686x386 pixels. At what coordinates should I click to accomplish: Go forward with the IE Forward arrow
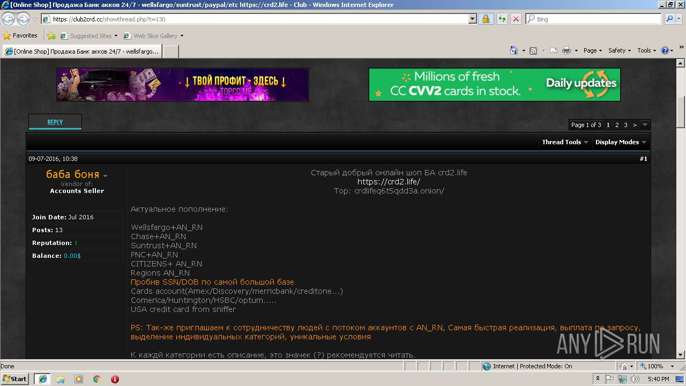[x=23, y=19]
